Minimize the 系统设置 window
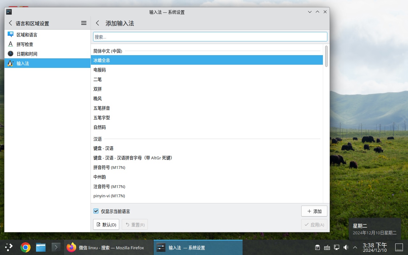Screen dimensions: 408x255 (310, 12)
